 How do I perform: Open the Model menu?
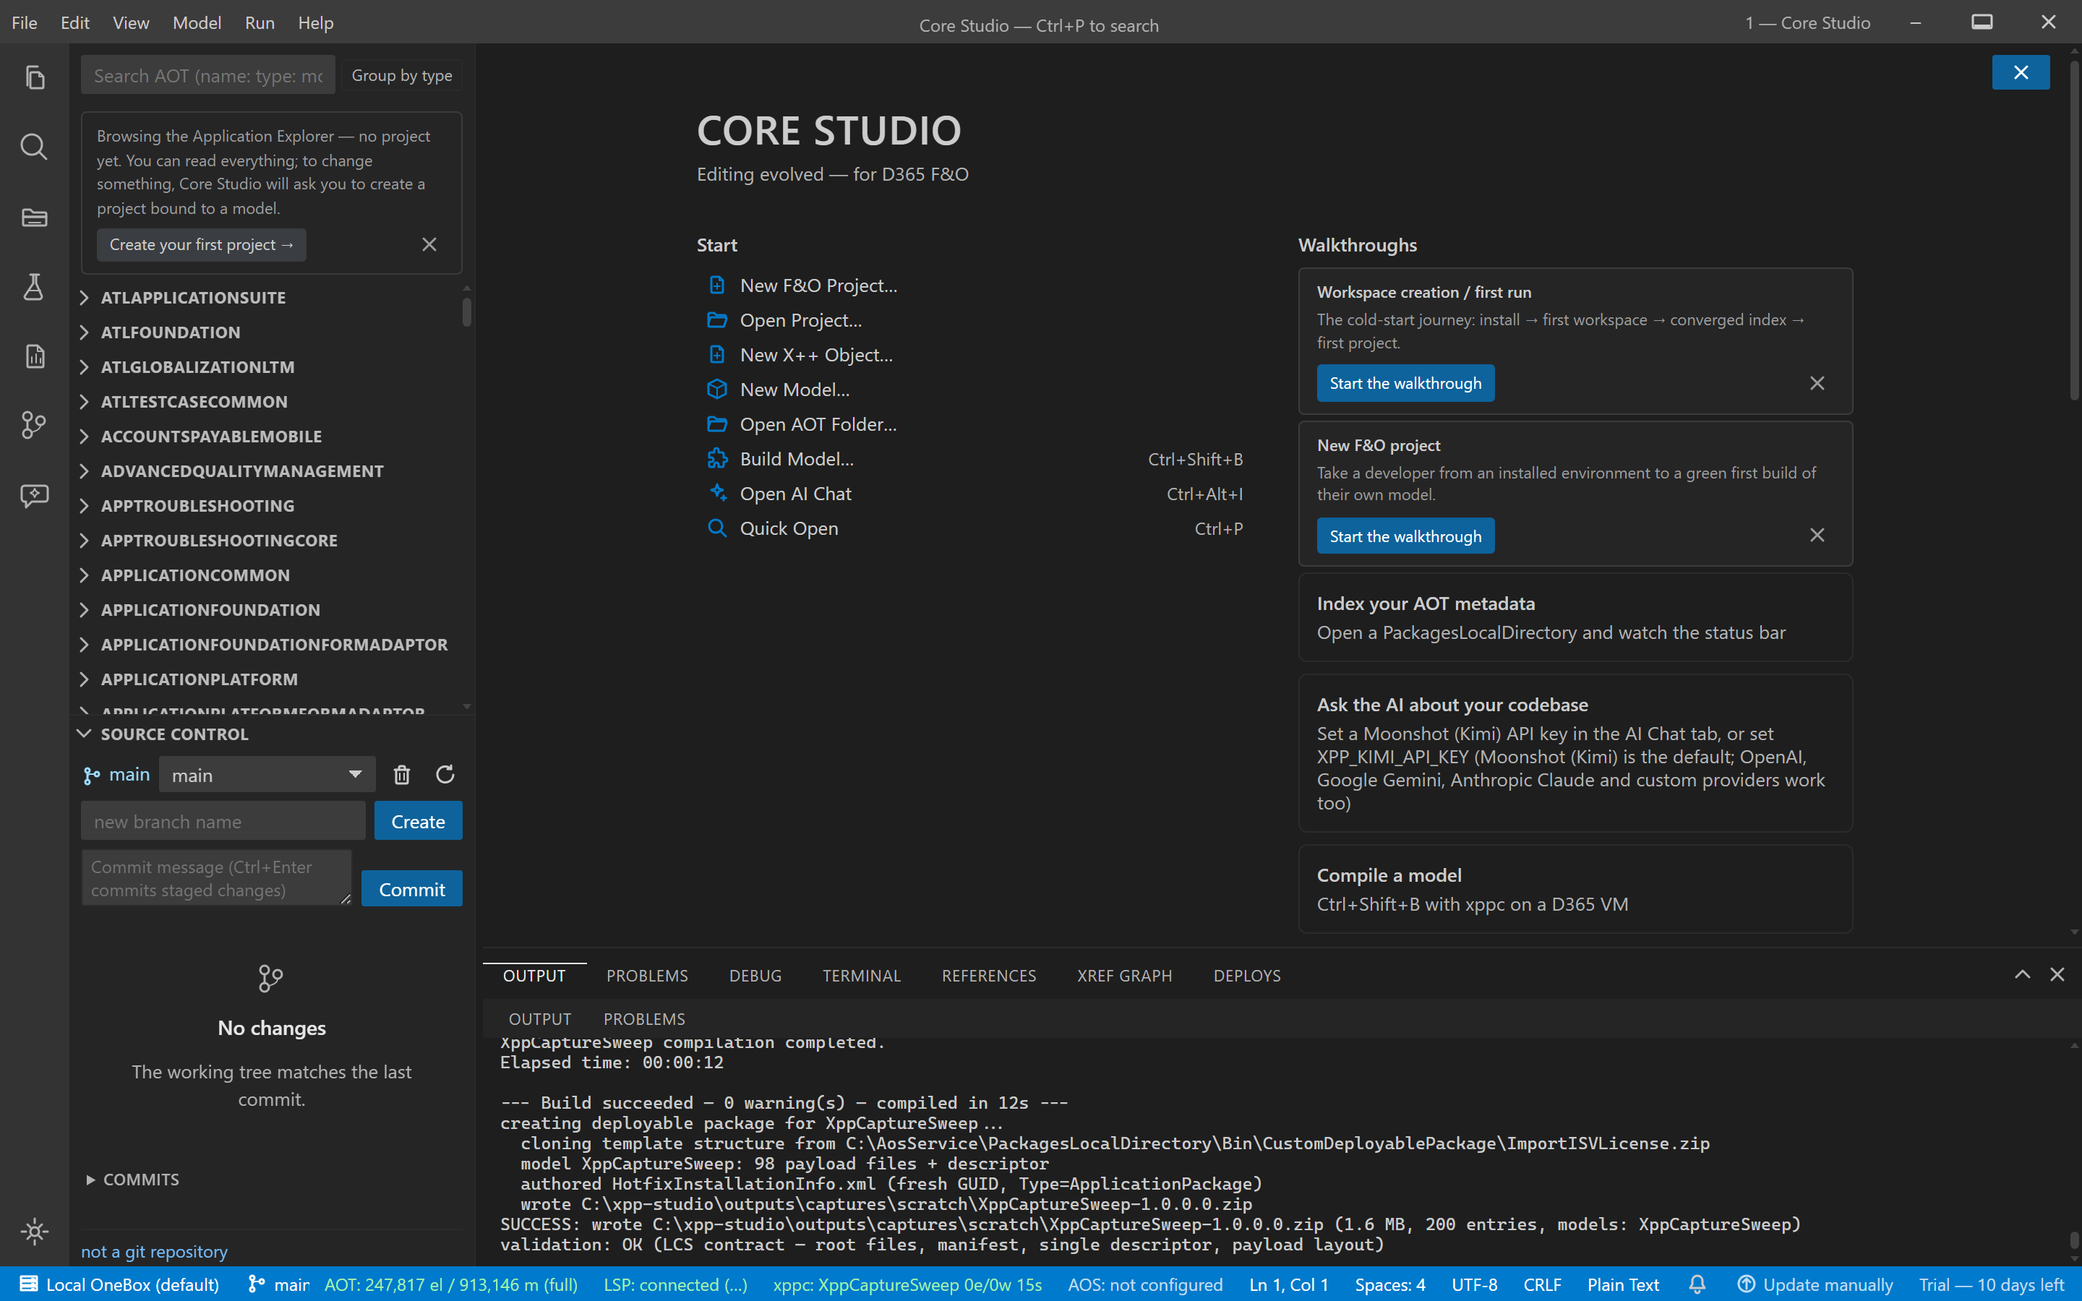[x=197, y=22]
